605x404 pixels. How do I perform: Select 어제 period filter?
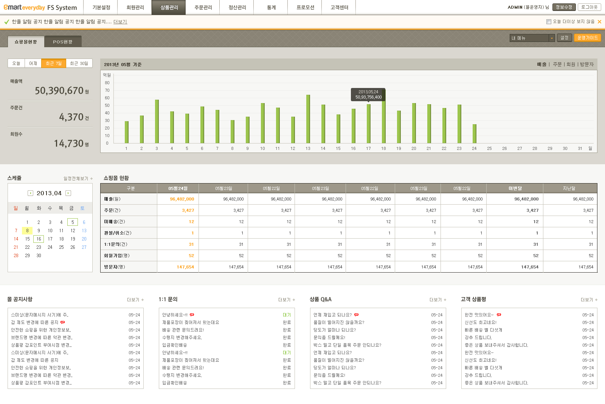click(33, 63)
